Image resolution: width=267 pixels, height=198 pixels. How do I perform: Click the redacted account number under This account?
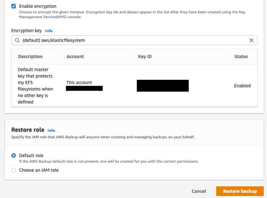[84, 88]
